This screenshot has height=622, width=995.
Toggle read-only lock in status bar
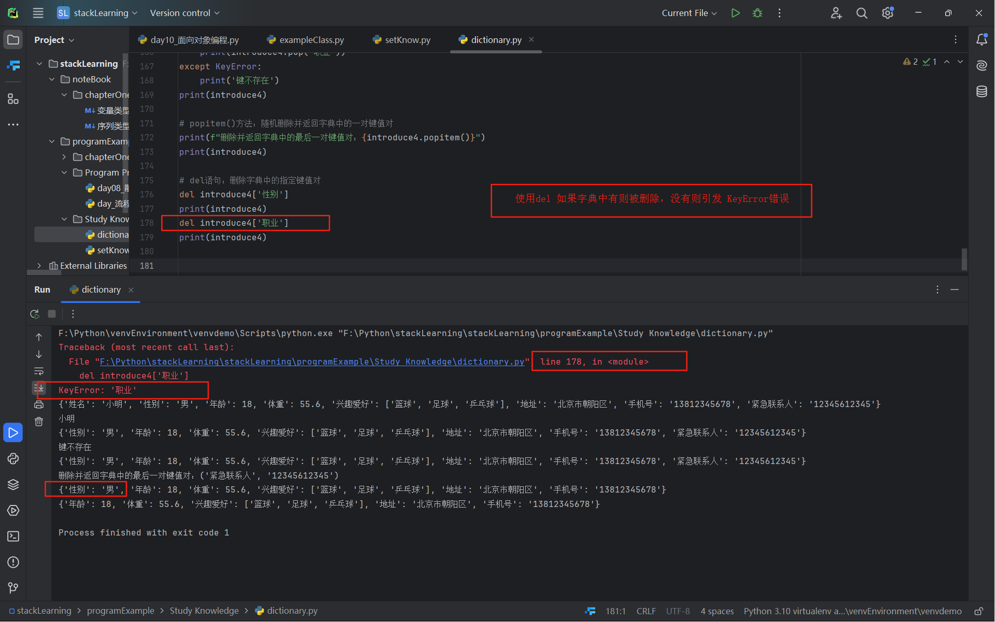(x=978, y=611)
